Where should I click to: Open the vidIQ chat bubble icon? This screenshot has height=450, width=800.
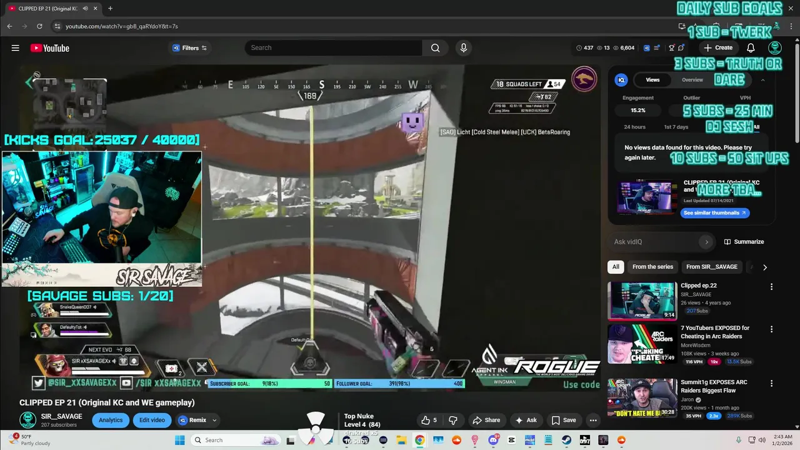(681, 48)
